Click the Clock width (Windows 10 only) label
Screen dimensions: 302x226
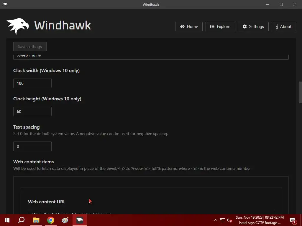46,71
